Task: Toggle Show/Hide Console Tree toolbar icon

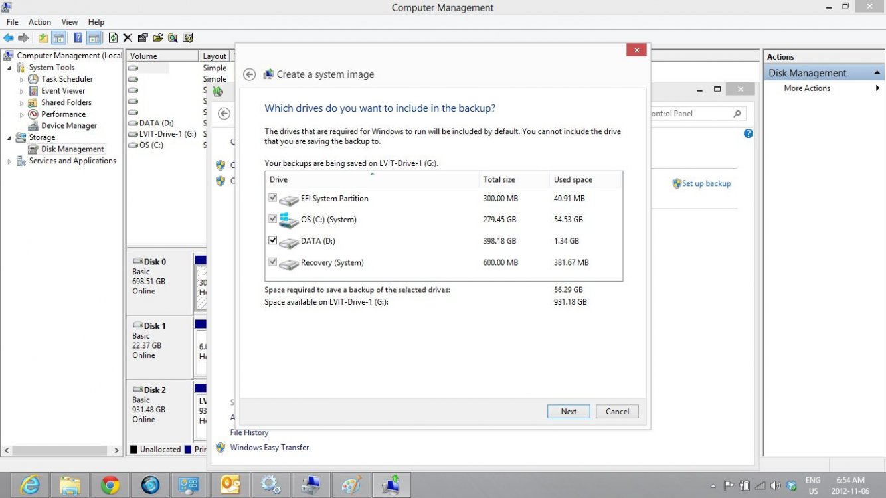Action: pyautogui.click(x=59, y=38)
